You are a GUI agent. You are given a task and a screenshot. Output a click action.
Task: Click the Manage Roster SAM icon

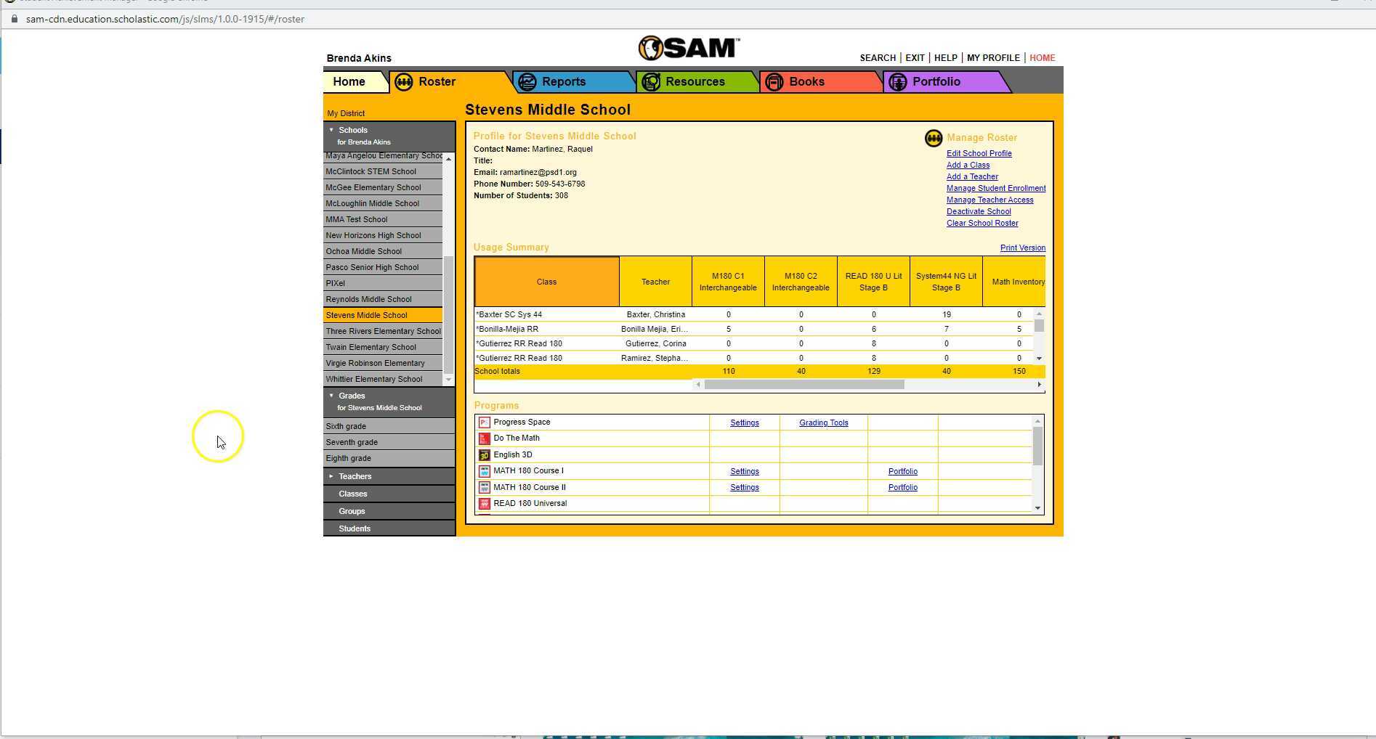coord(933,138)
